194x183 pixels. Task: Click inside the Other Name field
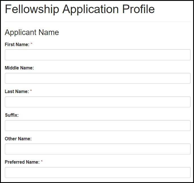(97, 149)
